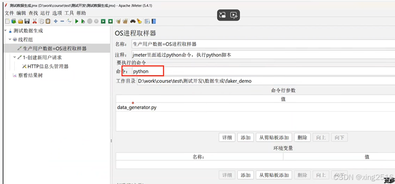
Task: Start the test with green play icon
Action: pyautogui.click(x=77, y=21)
